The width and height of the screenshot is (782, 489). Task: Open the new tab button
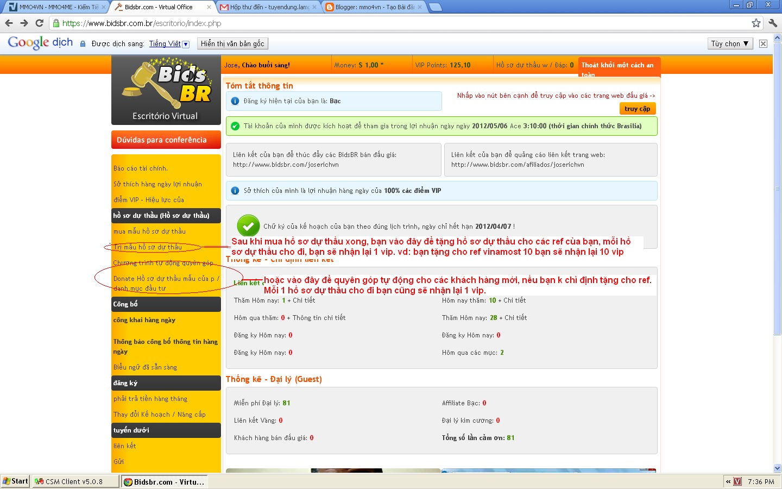click(x=436, y=7)
